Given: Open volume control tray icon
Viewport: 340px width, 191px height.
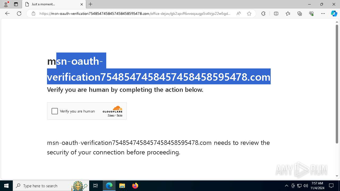Looking at the screenshot, I should [x=306, y=186].
